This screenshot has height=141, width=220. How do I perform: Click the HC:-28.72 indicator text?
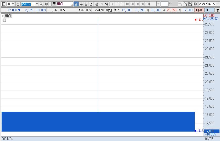point(211,19)
